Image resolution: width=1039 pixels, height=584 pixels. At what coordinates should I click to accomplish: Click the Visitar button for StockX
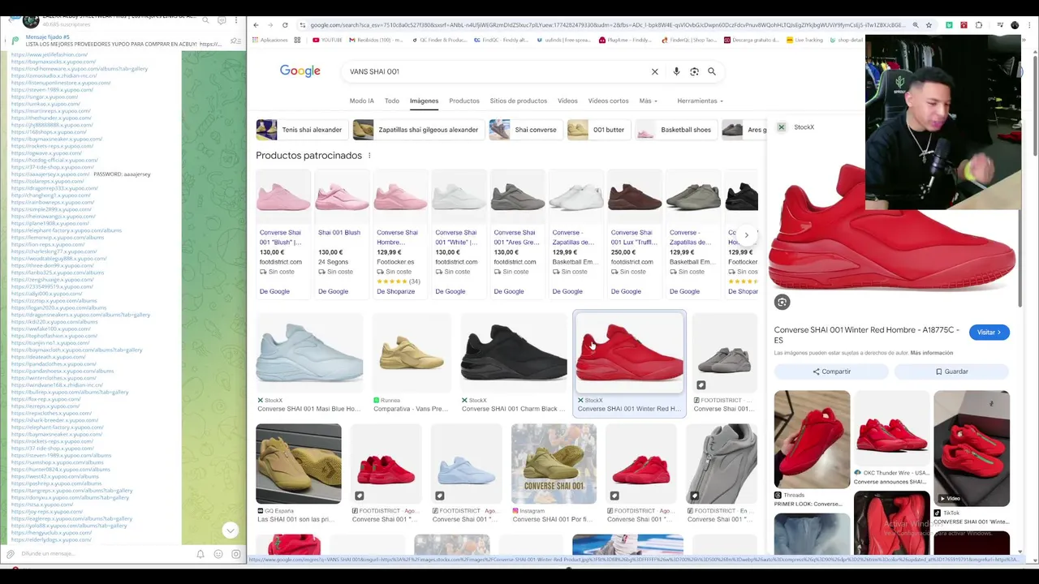click(x=989, y=333)
